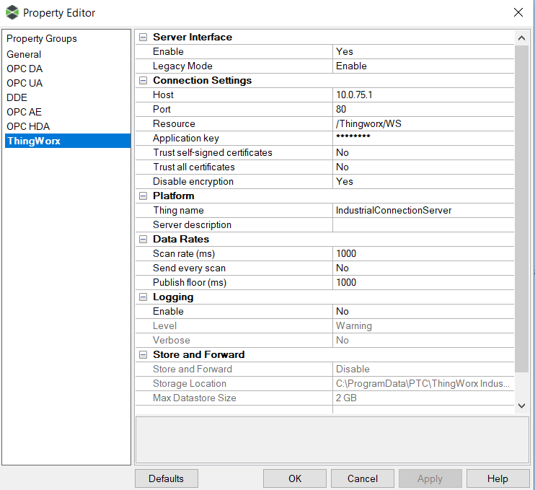Collapse the Connection Settings section
Screen dimensions: 535x490
pos(143,81)
